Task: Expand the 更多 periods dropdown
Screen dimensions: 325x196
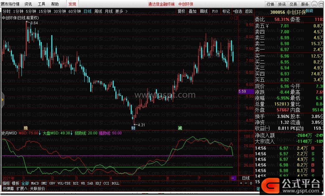Action: point(121,11)
